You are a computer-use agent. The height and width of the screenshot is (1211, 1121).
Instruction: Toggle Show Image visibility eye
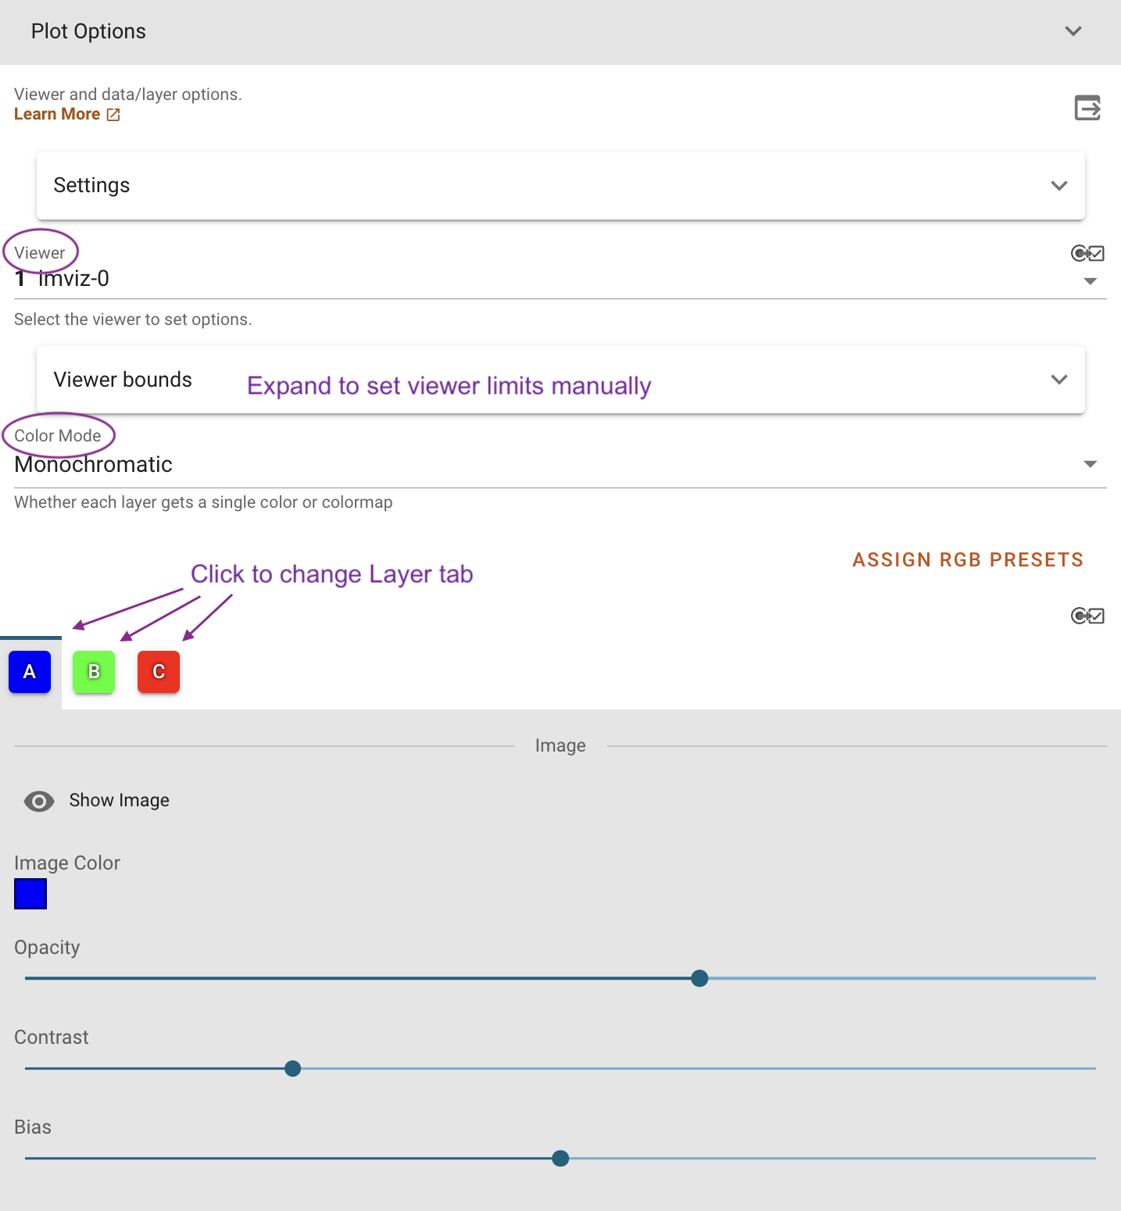38,801
